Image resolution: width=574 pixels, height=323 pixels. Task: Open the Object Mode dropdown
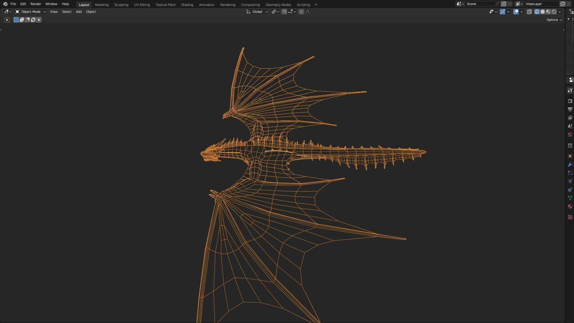click(x=30, y=12)
